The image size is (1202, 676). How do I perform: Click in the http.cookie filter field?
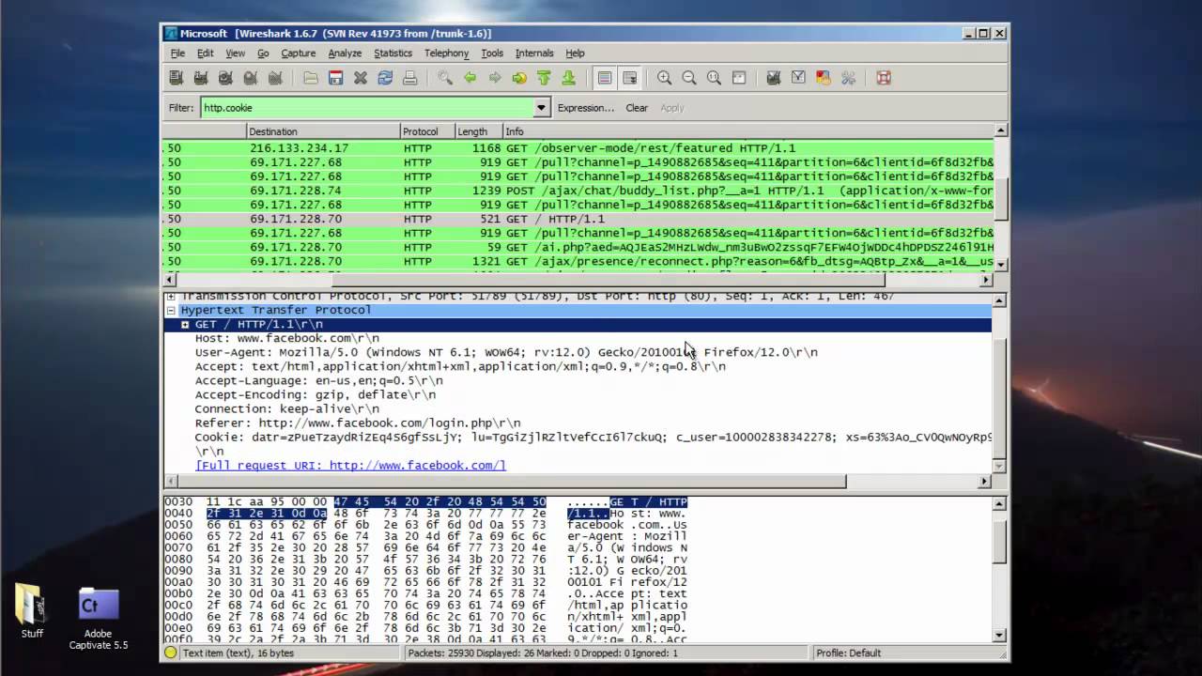366,108
